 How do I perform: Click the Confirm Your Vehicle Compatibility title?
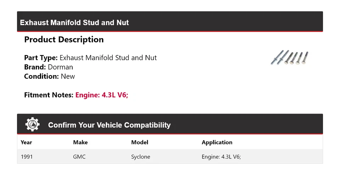click(109, 125)
